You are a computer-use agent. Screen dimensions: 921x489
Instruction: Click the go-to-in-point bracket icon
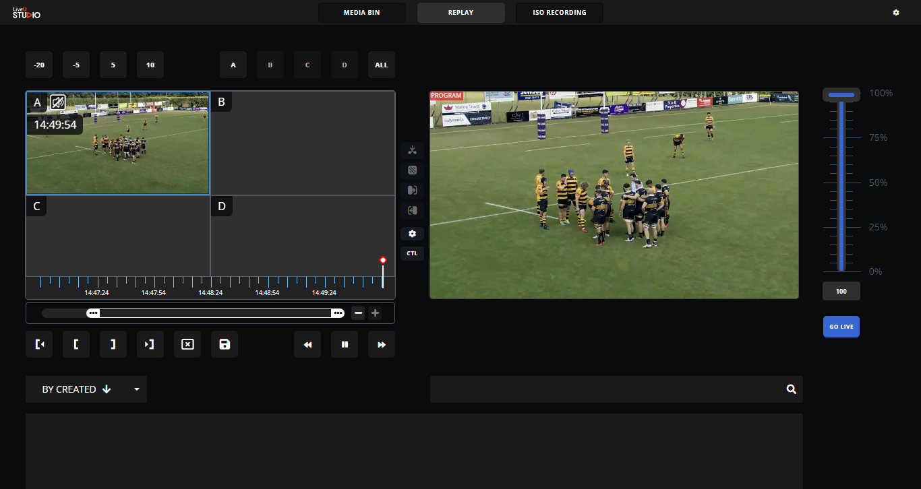(x=39, y=344)
